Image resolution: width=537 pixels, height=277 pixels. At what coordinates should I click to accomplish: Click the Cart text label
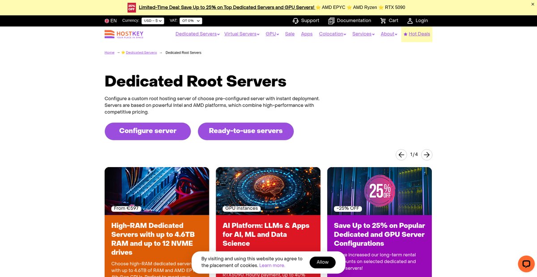click(x=393, y=21)
